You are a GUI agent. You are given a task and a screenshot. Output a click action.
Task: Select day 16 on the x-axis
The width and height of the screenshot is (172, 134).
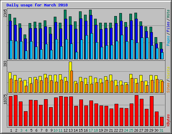coord(86,130)
